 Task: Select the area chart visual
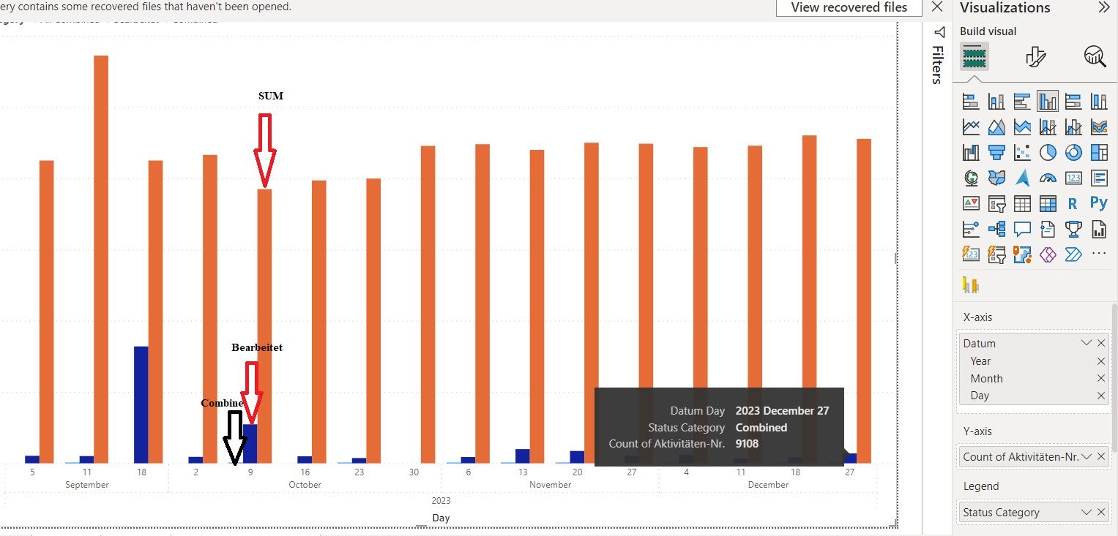coord(996,127)
